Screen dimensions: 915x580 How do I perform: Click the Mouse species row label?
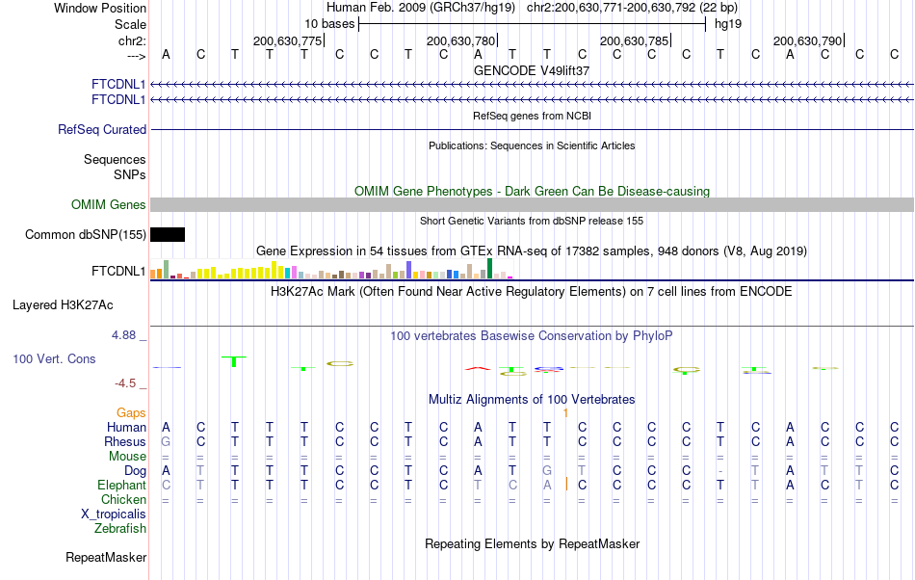pyautogui.click(x=127, y=457)
